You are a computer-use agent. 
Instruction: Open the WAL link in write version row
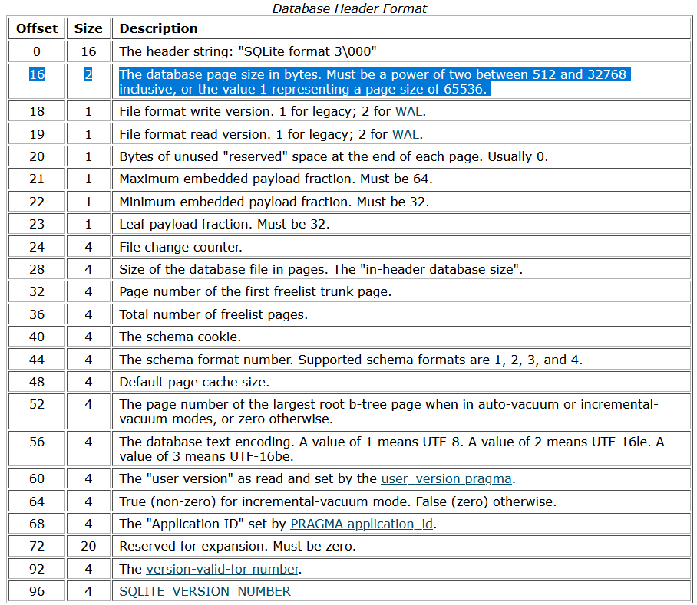pos(408,112)
